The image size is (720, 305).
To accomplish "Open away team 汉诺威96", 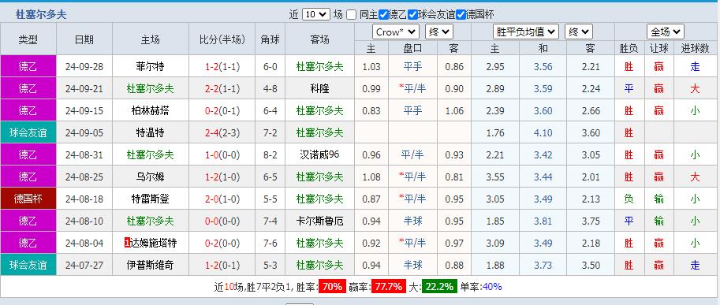I will [319, 154].
